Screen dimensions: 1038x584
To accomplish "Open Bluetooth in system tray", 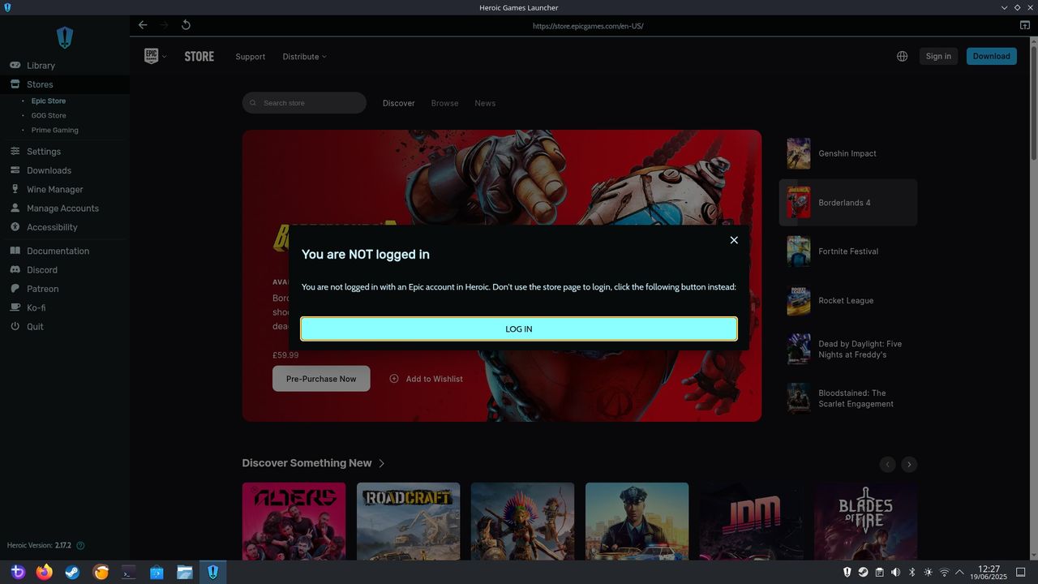I will [911, 573].
